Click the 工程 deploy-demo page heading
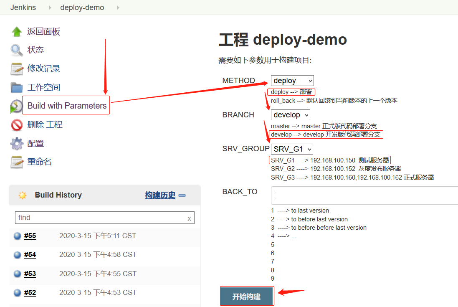 coord(283,40)
